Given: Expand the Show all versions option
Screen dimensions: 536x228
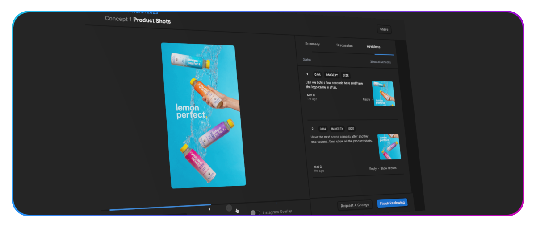Looking at the screenshot, I should click(x=380, y=62).
